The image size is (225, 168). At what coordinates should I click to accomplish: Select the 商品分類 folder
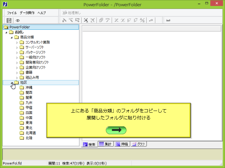[27, 37]
